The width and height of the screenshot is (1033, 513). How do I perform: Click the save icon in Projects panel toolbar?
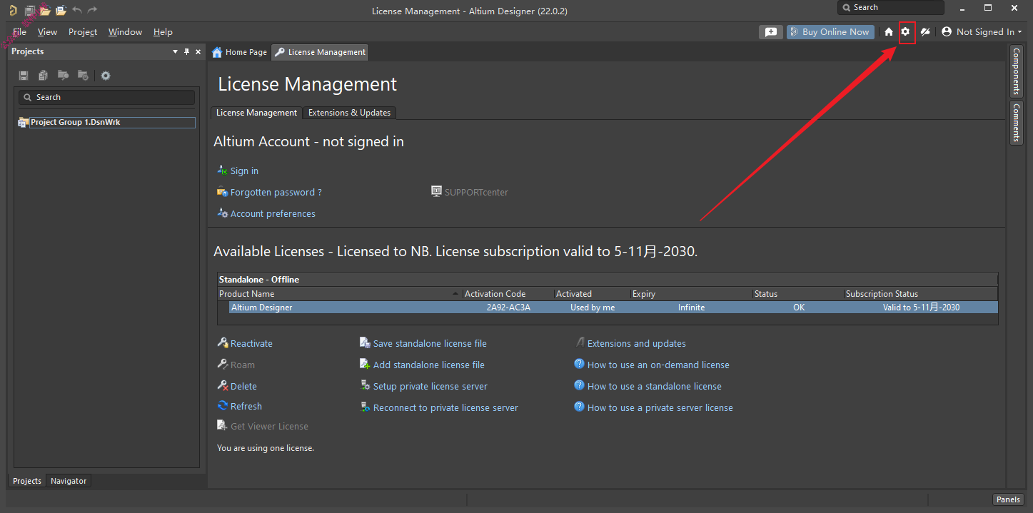24,76
